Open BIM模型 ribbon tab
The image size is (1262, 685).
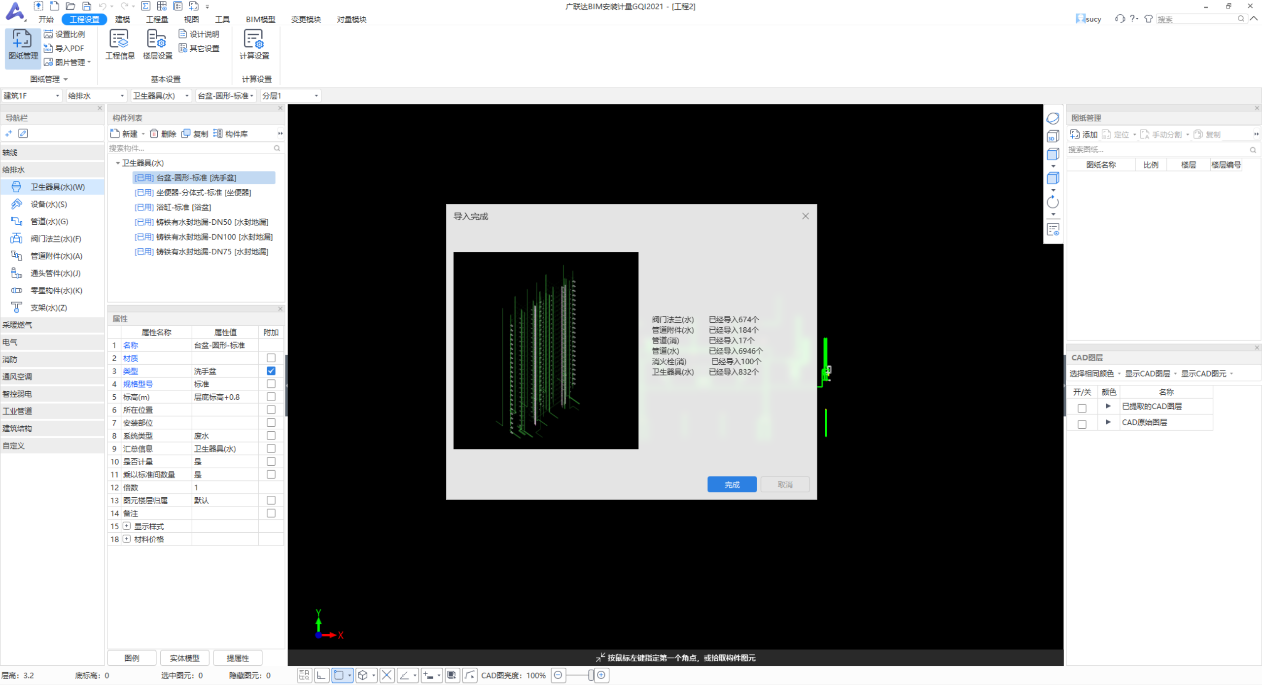coord(260,19)
